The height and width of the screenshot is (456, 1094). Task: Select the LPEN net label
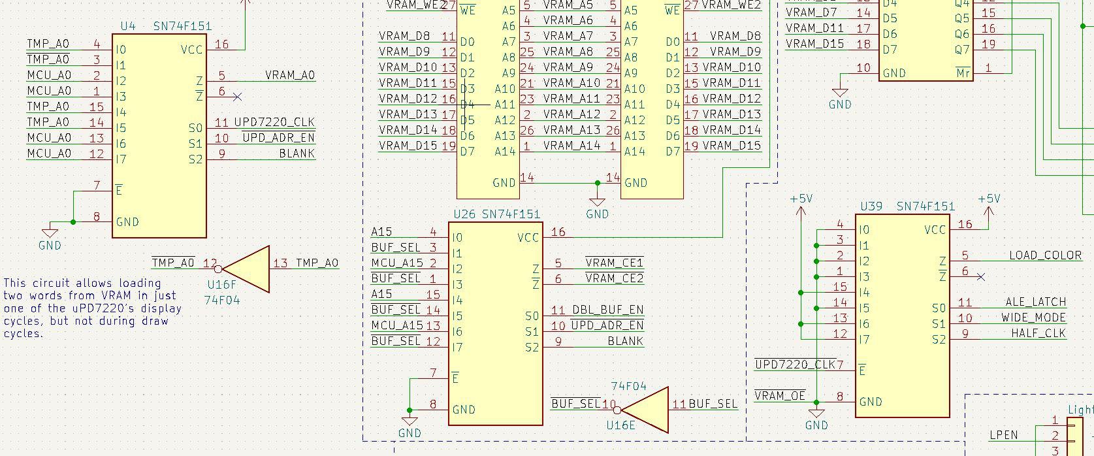(1003, 434)
